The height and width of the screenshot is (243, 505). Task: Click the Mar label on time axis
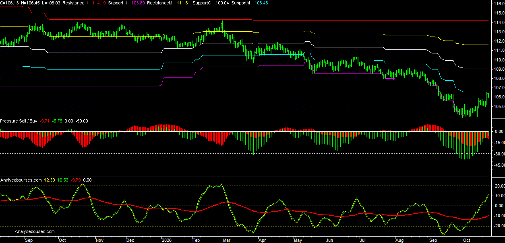pos(227,240)
